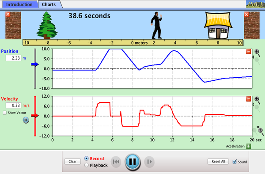Image resolution: width=265 pixels, height=174 pixels.
Task: Select the Playback radio button
Action: [87, 165]
